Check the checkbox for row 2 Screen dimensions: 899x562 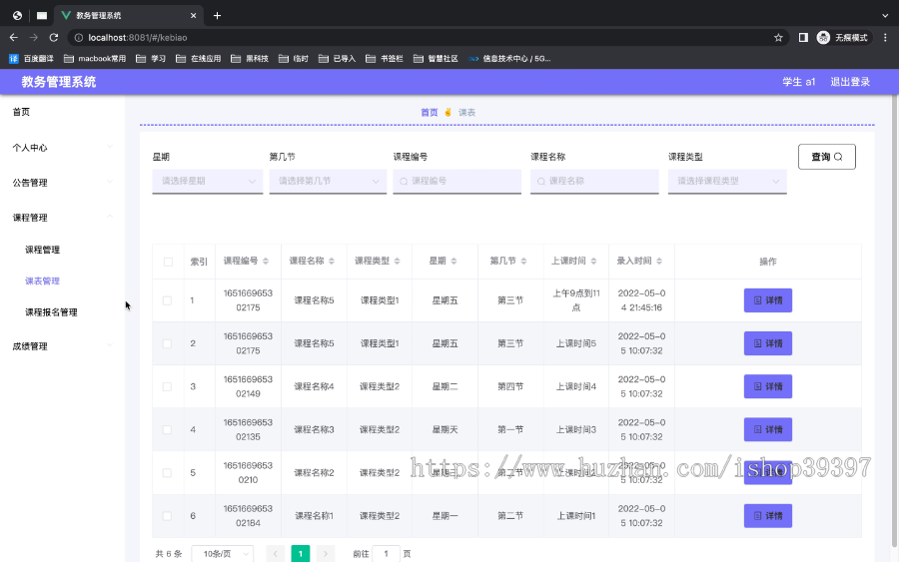pyautogui.click(x=167, y=343)
